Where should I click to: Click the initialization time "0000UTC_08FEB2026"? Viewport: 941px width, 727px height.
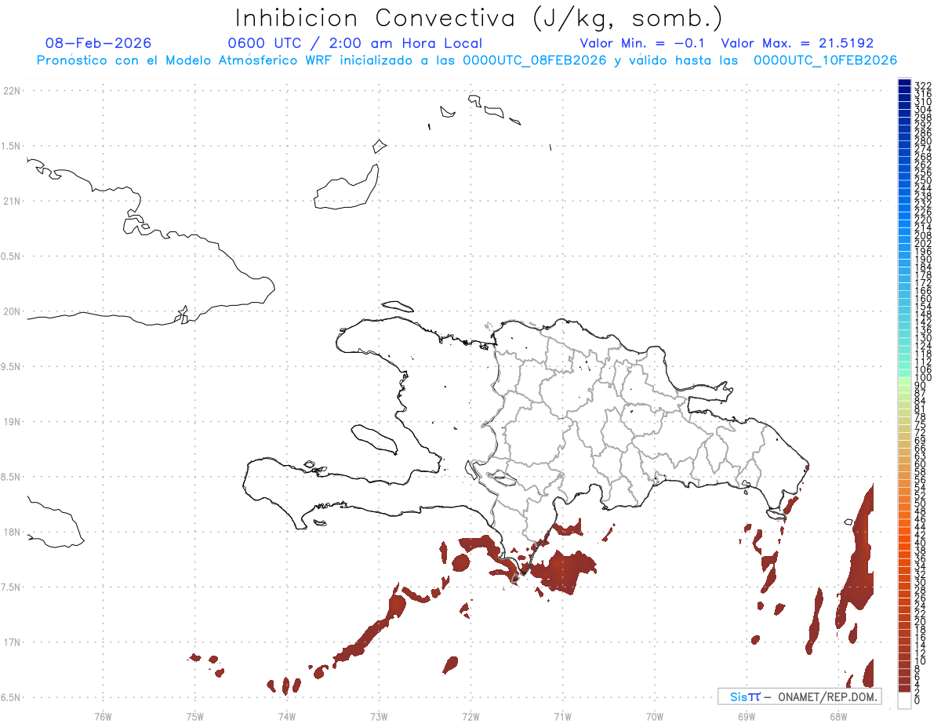click(x=535, y=60)
